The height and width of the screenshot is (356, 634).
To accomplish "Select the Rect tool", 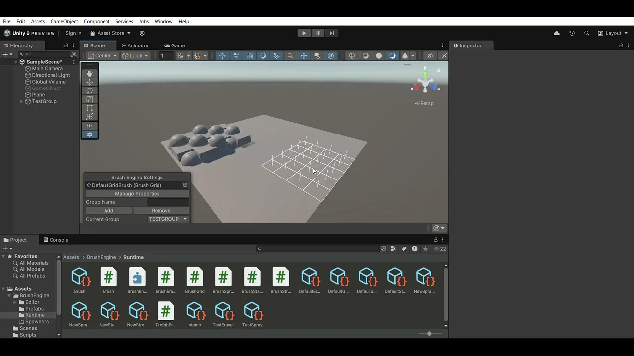I will pyautogui.click(x=89, y=108).
